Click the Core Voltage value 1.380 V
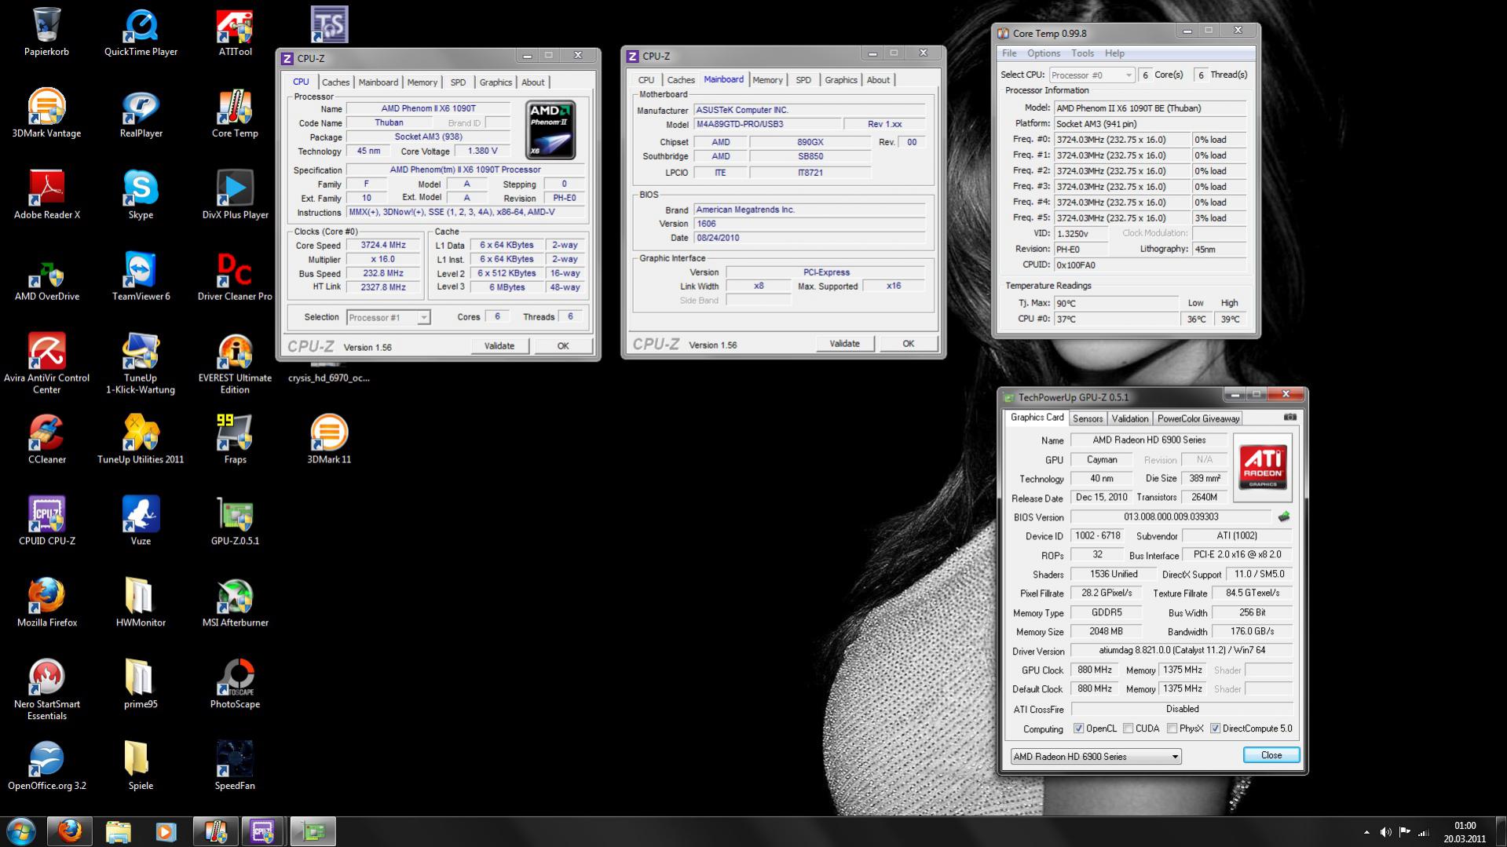This screenshot has height=847, width=1507. [x=482, y=152]
